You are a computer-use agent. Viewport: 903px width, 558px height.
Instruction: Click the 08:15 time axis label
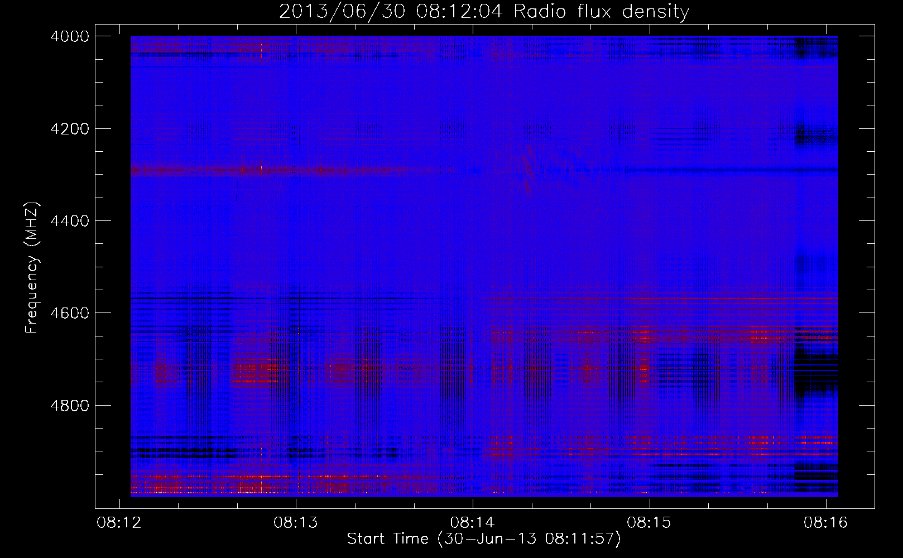pyautogui.click(x=649, y=522)
